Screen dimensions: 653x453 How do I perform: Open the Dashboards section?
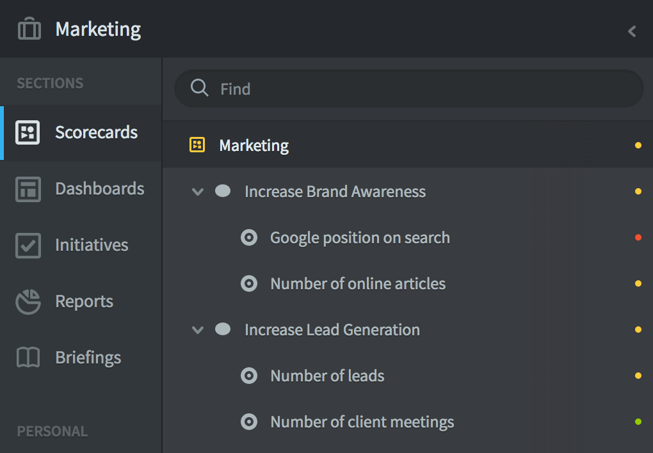[99, 189]
